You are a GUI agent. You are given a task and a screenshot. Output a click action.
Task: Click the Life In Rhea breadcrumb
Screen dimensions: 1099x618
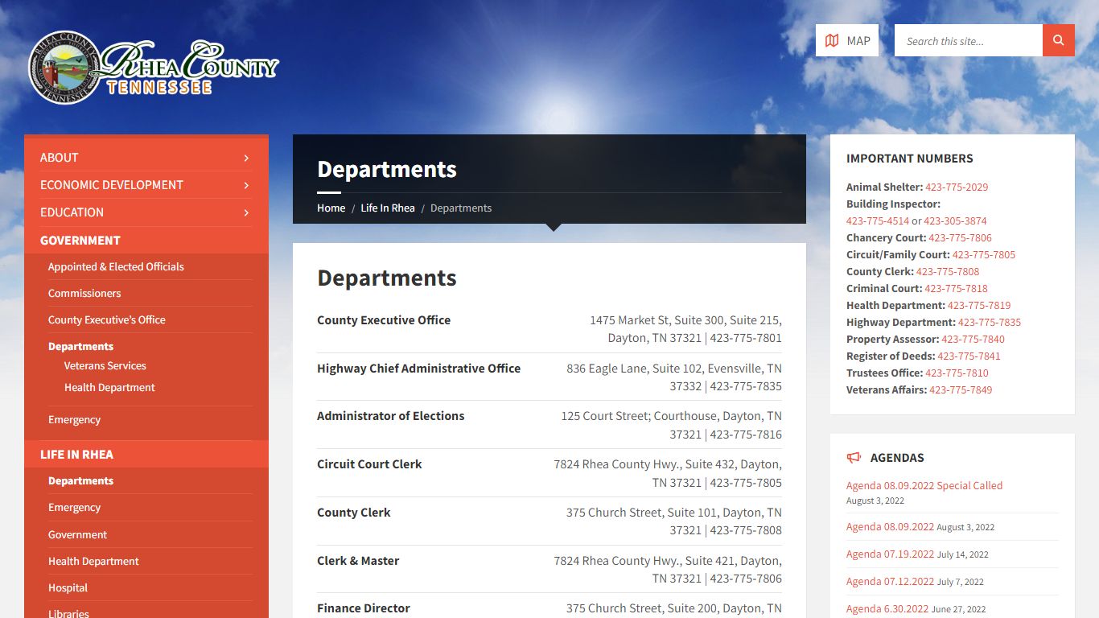388,208
